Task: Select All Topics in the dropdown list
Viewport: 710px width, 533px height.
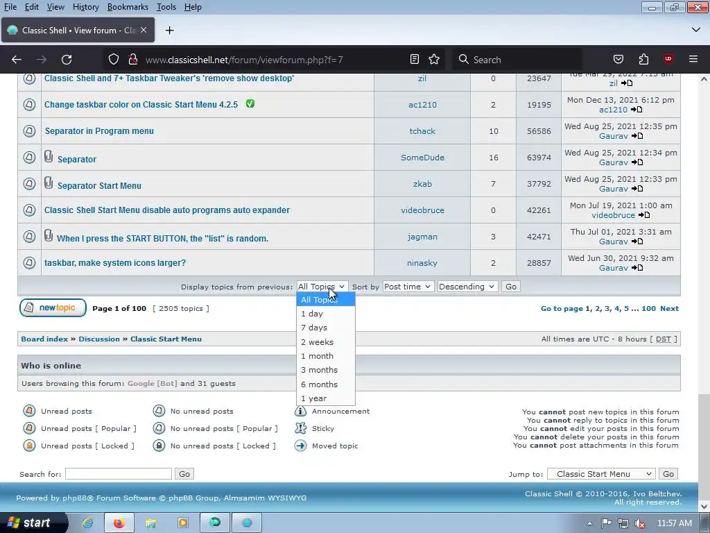Action: click(326, 300)
